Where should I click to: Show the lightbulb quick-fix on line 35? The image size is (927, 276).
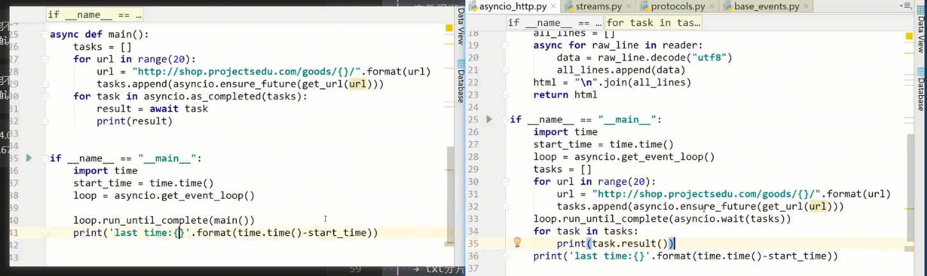point(518,243)
